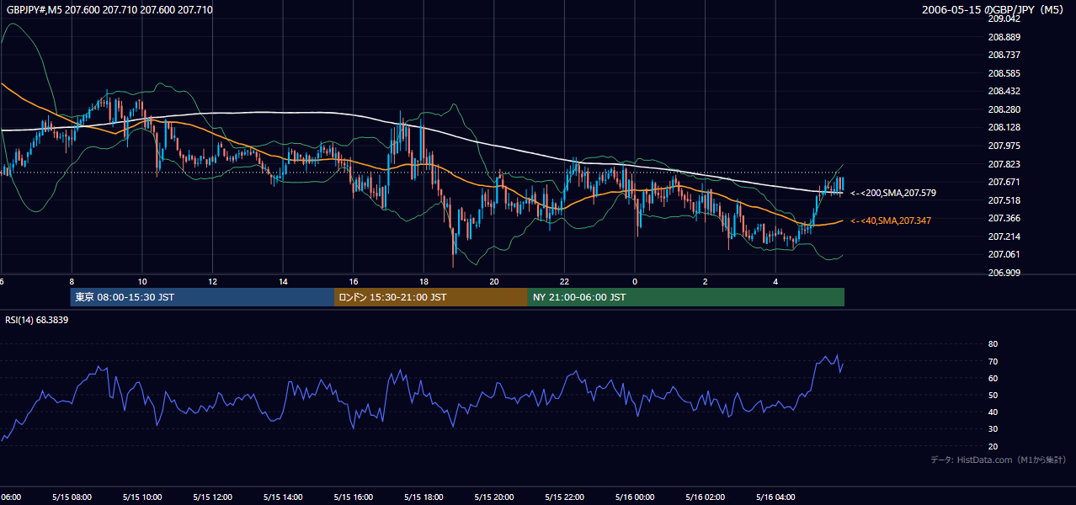Click the RSI(14) 68.3839 indicator label
This screenshot has width=1076, height=505.
[37, 320]
